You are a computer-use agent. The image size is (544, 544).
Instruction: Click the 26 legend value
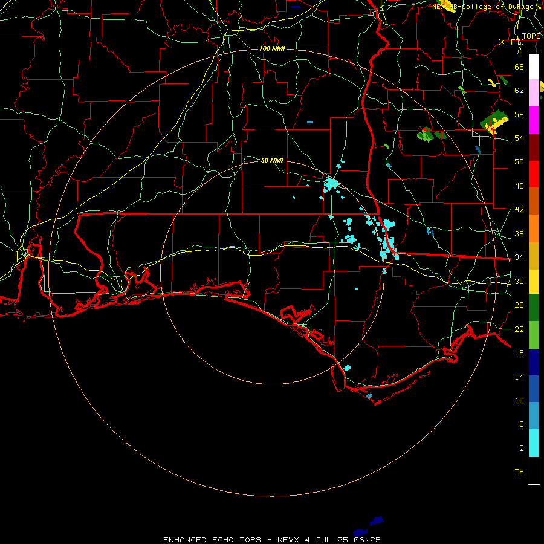[x=519, y=305]
